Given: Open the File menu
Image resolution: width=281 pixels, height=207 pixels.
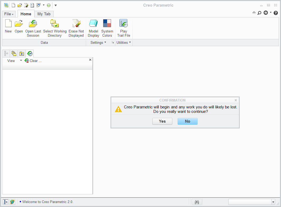Looking at the screenshot, I should [9, 14].
